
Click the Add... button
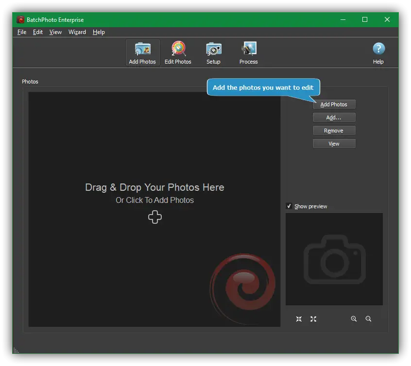[334, 117]
